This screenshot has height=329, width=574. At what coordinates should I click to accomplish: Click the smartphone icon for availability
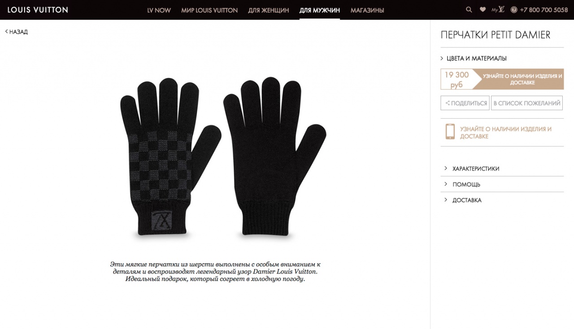[x=450, y=132]
